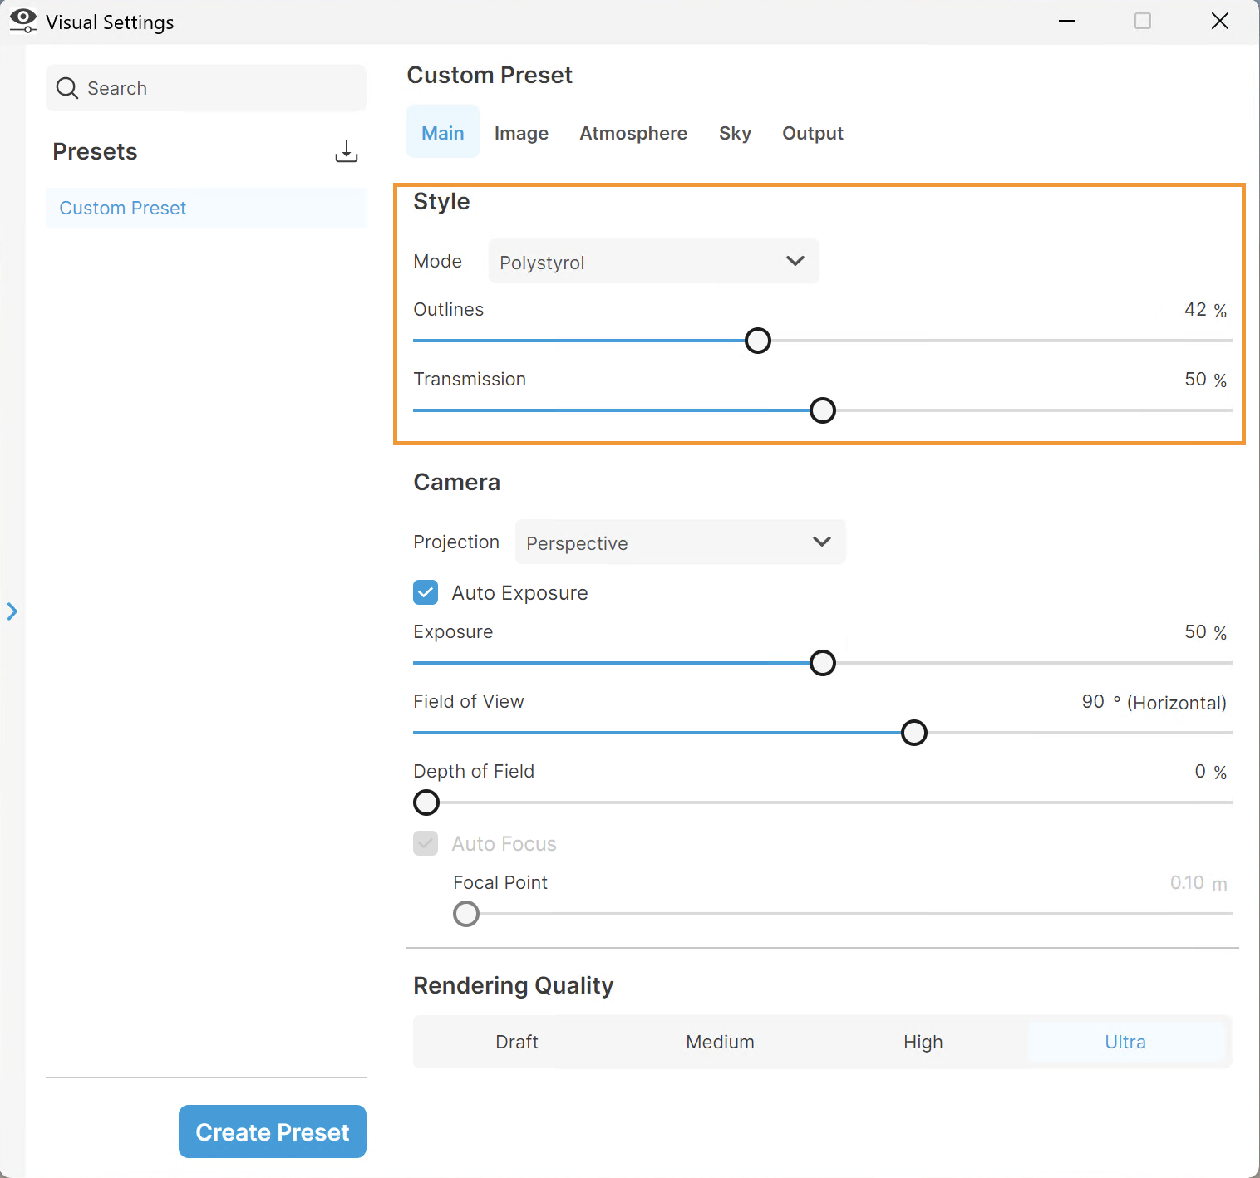
Task: Open the Projection dropdown showing Perspective
Action: 680,542
